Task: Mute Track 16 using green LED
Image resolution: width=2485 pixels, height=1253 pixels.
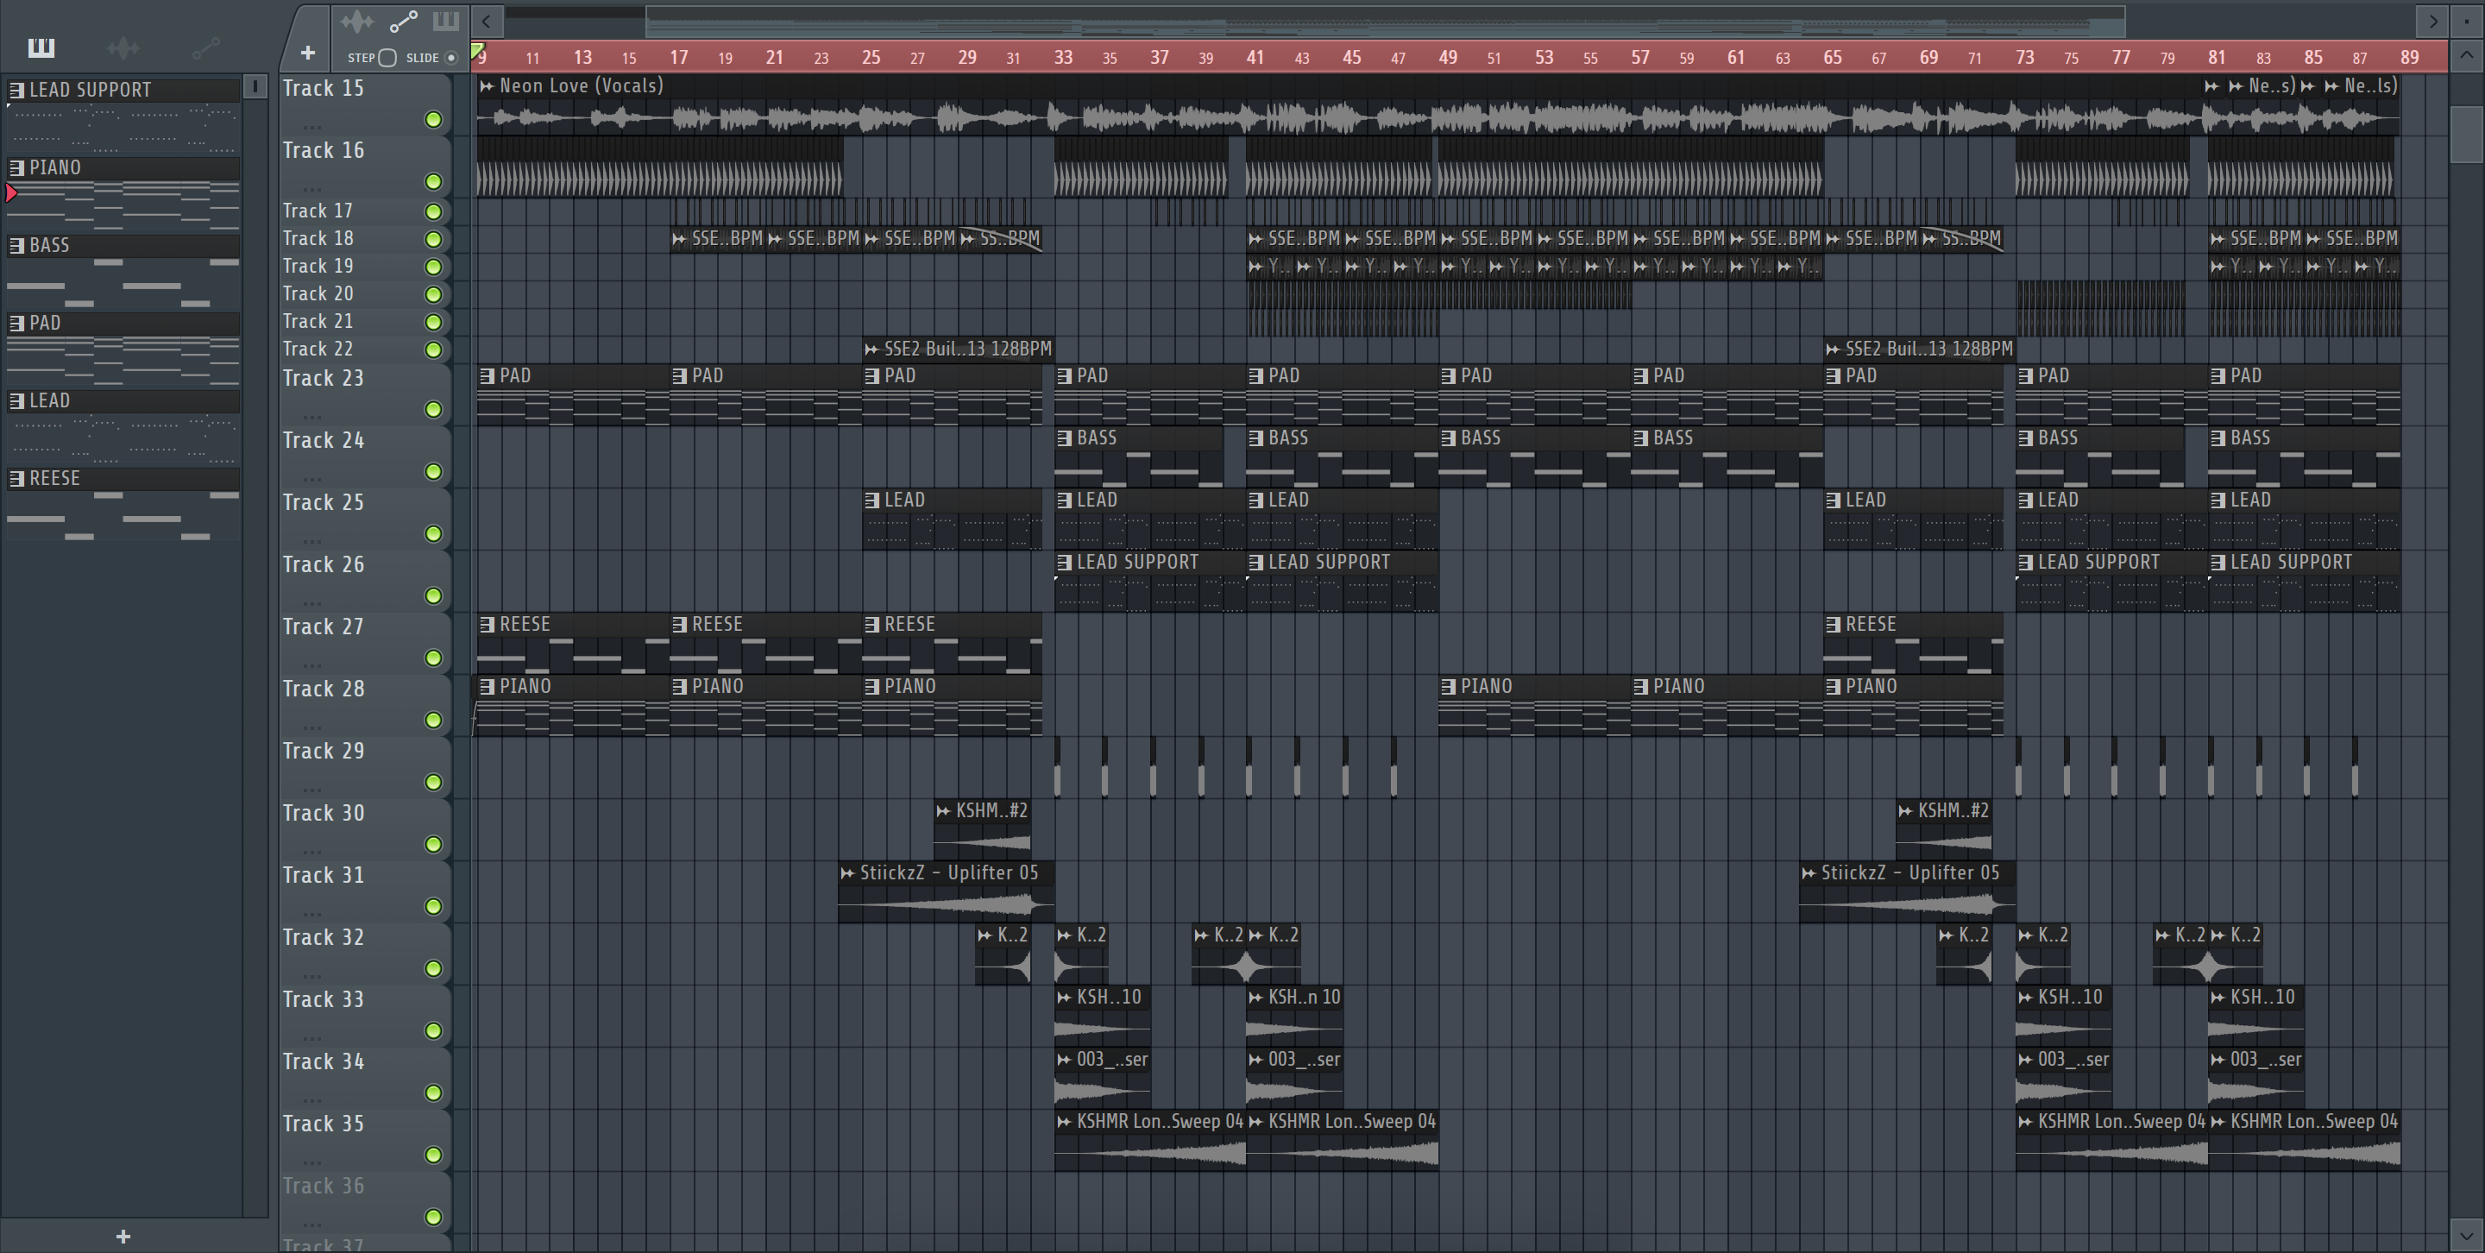Action: coord(433,182)
